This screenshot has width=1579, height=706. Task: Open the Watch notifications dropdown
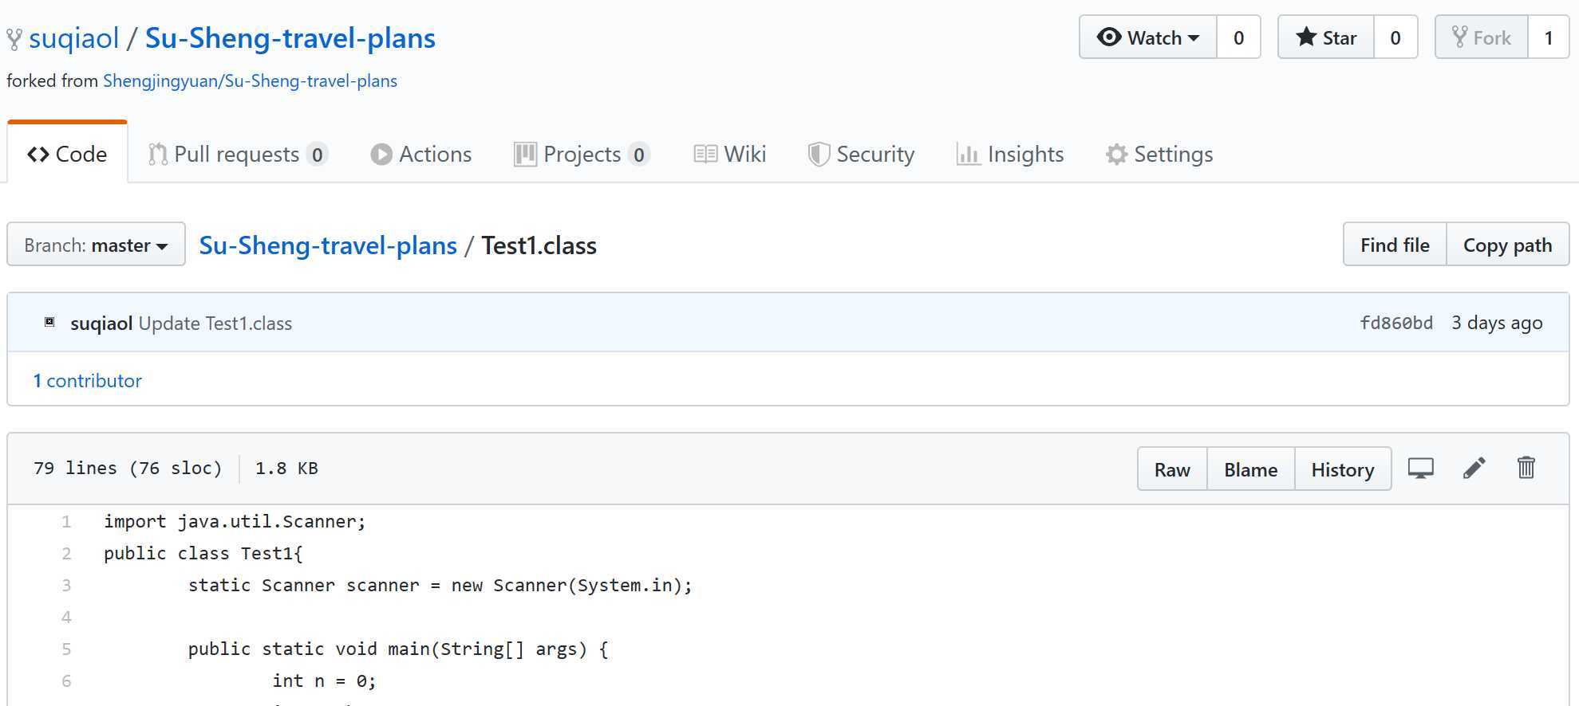(x=1148, y=37)
